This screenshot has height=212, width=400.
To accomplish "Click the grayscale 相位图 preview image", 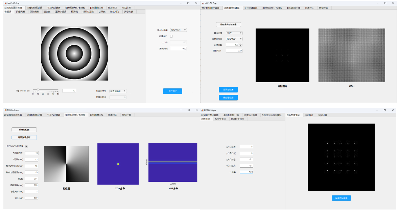I will [x=66, y=164].
